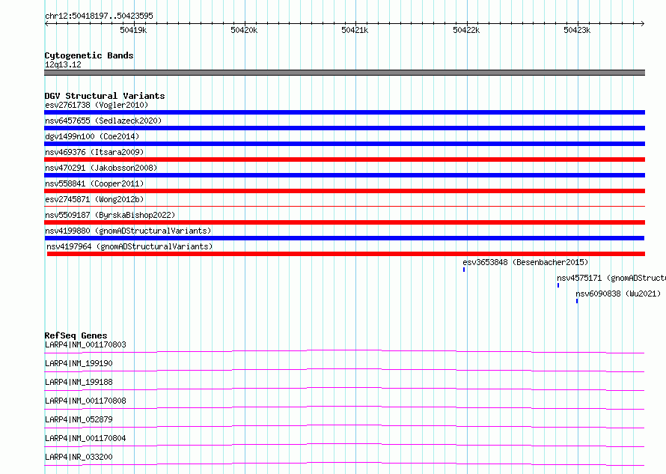The height and width of the screenshot is (474, 666).
Task: Open variant nsv558841 (Cooper2011) label
Action: click(x=94, y=183)
